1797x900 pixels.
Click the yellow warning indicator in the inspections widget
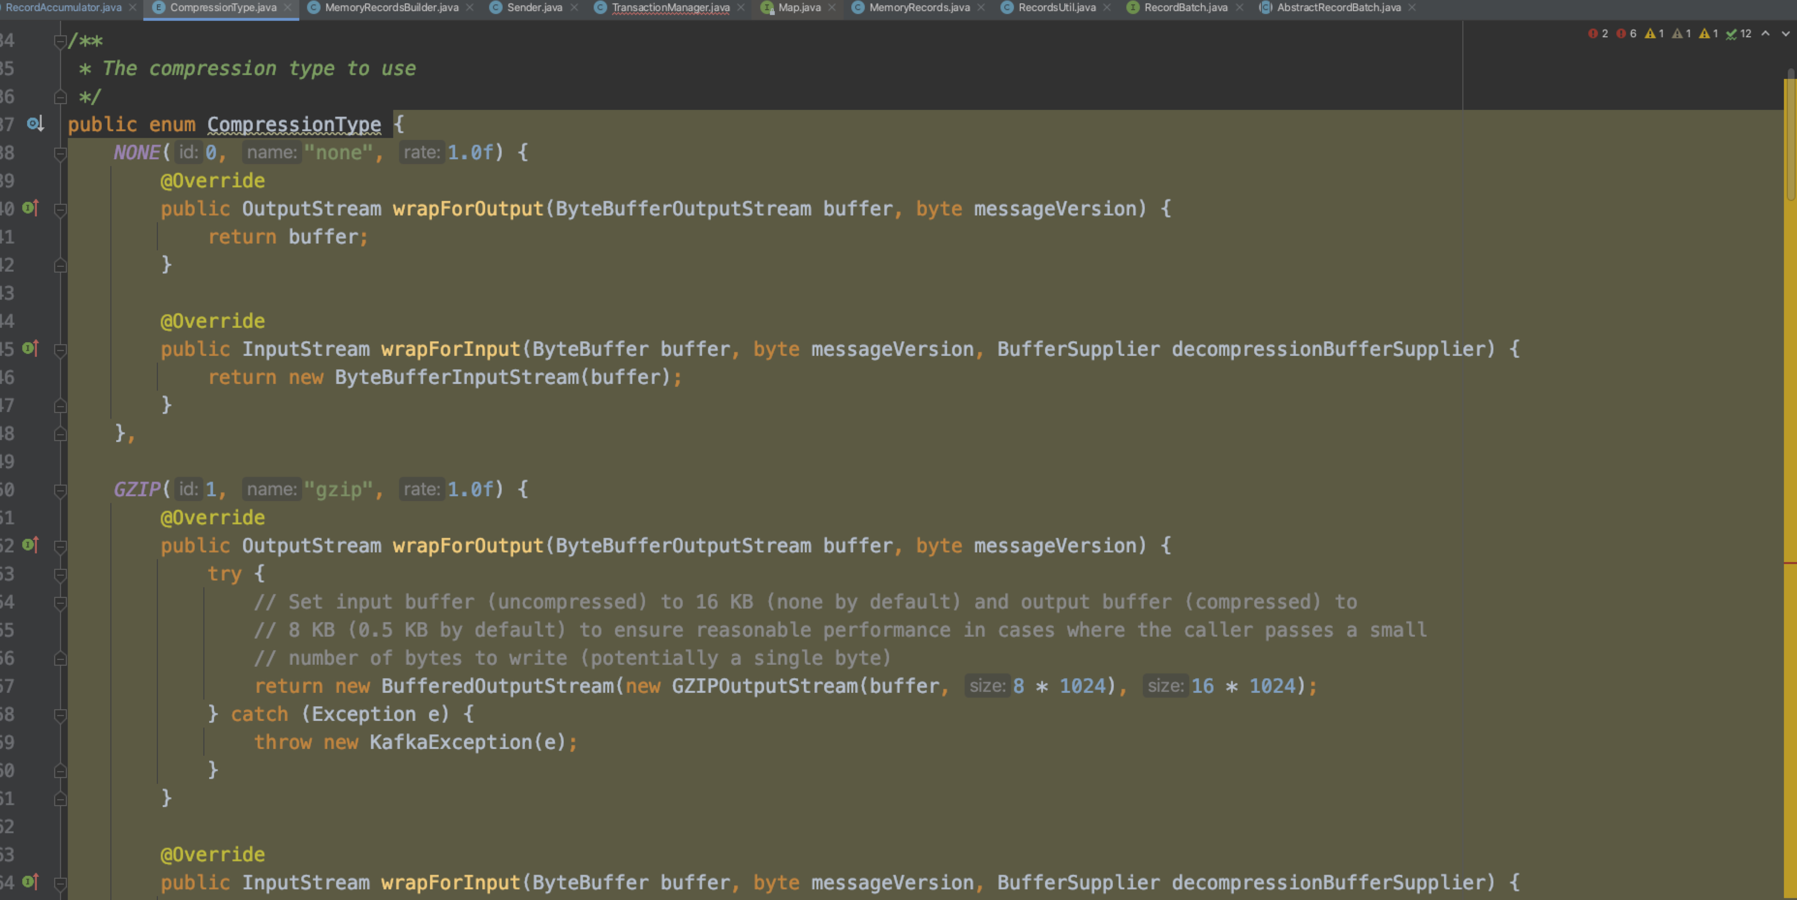[1652, 33]
